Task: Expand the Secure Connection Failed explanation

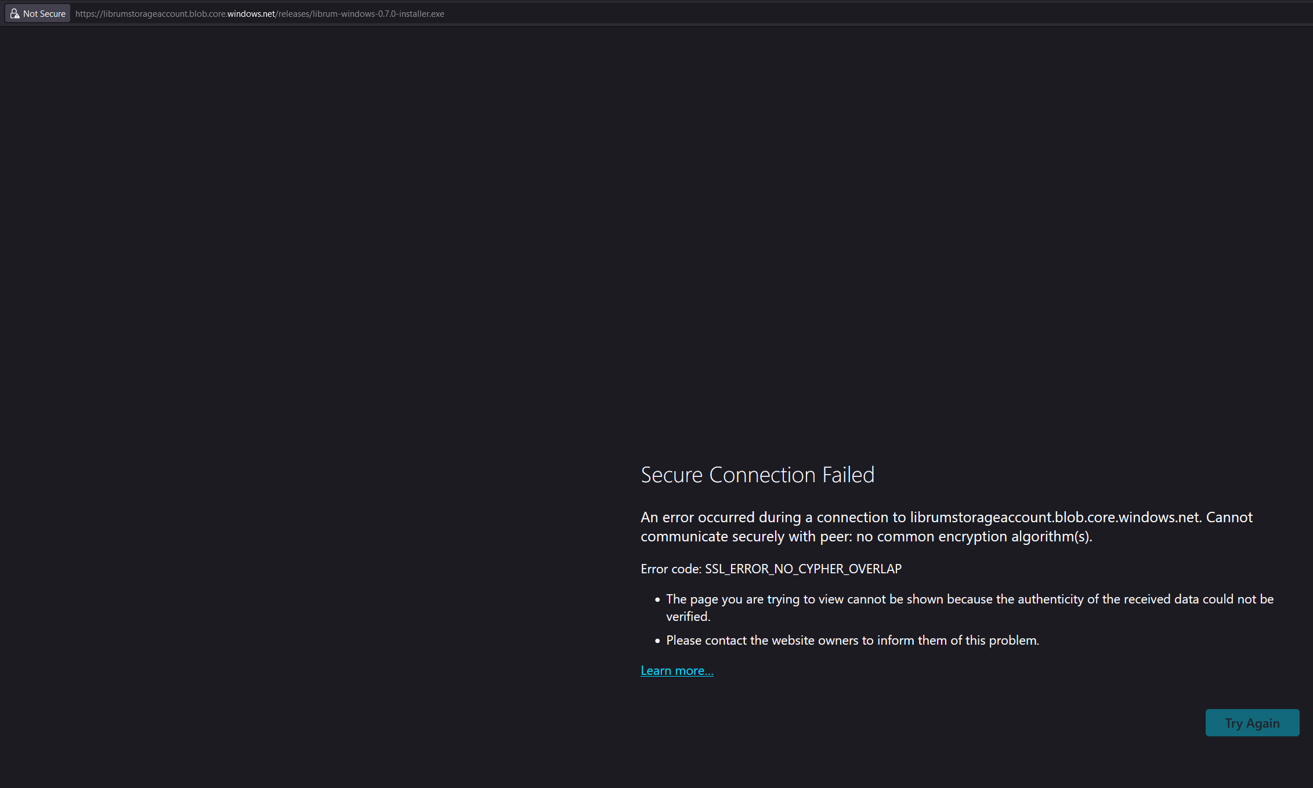Action: click(x=677, y=670)
